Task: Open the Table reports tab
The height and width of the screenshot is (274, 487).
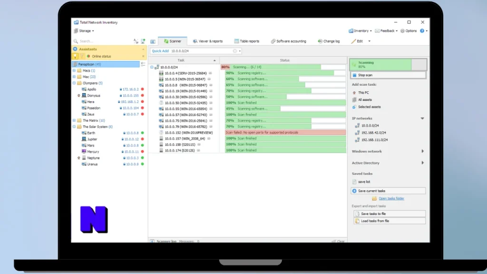Action: tap(247, 41)
